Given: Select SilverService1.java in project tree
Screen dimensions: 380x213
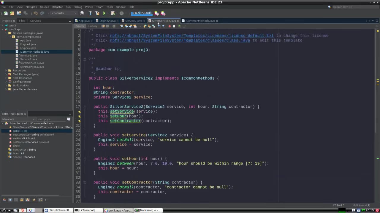Looking at the screenshot, I should coord(32,63).
